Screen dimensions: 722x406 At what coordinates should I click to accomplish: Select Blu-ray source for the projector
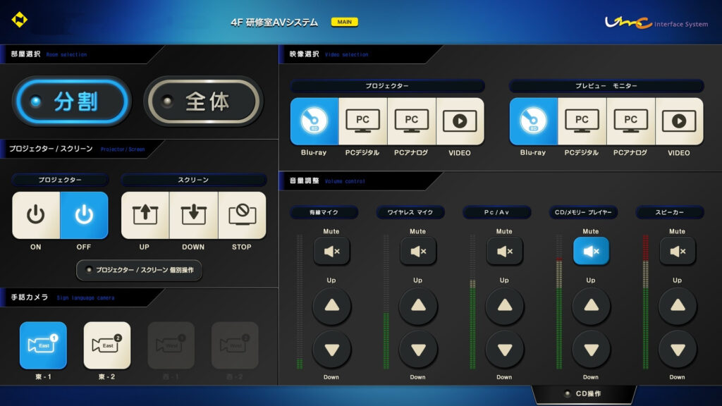314,121
